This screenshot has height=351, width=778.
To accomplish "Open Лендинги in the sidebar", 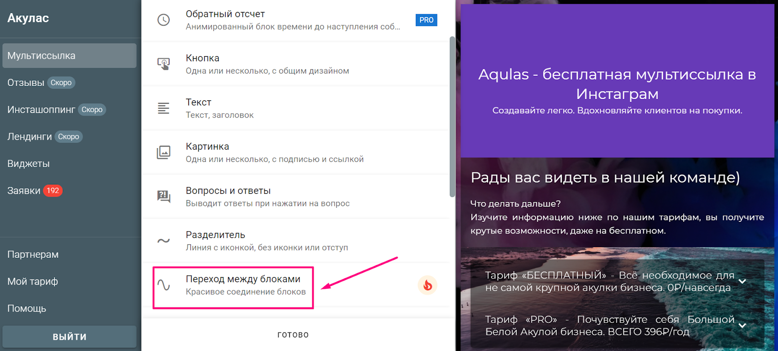I will pos(30,137).
